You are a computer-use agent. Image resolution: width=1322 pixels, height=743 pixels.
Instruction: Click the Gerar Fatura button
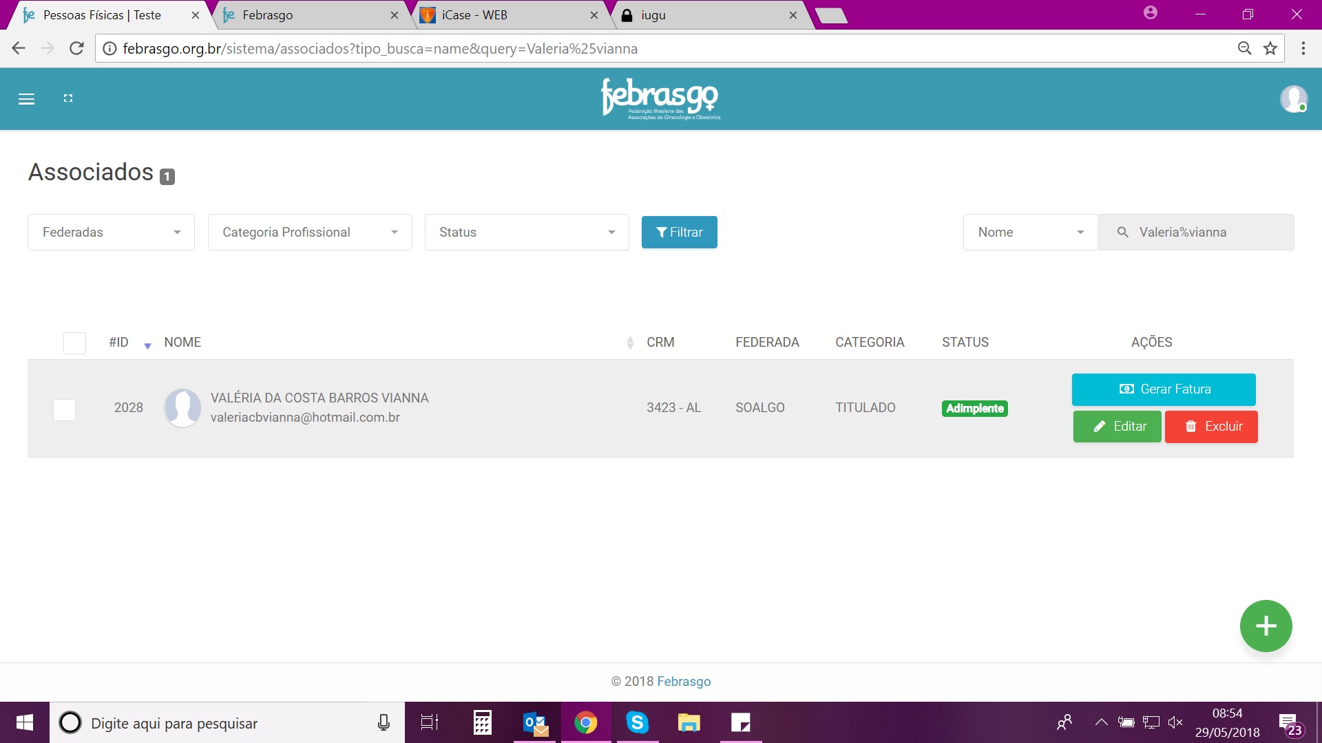click(1164, 389)
